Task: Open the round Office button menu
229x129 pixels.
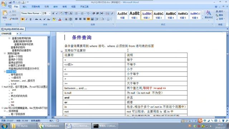Action: coord(4,4)
